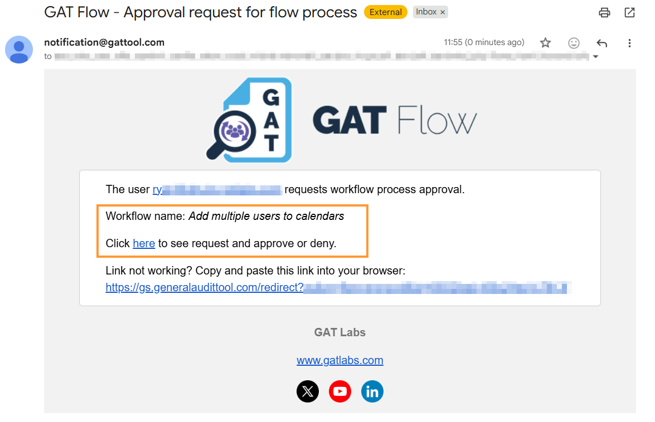Click the sender's profile avatar
This screenshot has height=422, width=655.
[x=19, y=50]
